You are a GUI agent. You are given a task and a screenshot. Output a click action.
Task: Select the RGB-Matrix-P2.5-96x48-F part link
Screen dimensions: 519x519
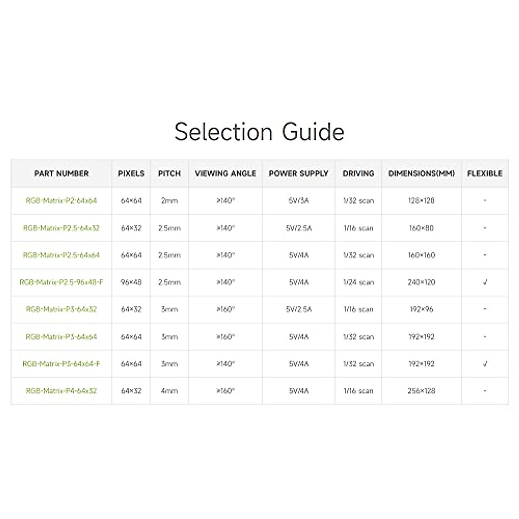[x=61, y=282]
